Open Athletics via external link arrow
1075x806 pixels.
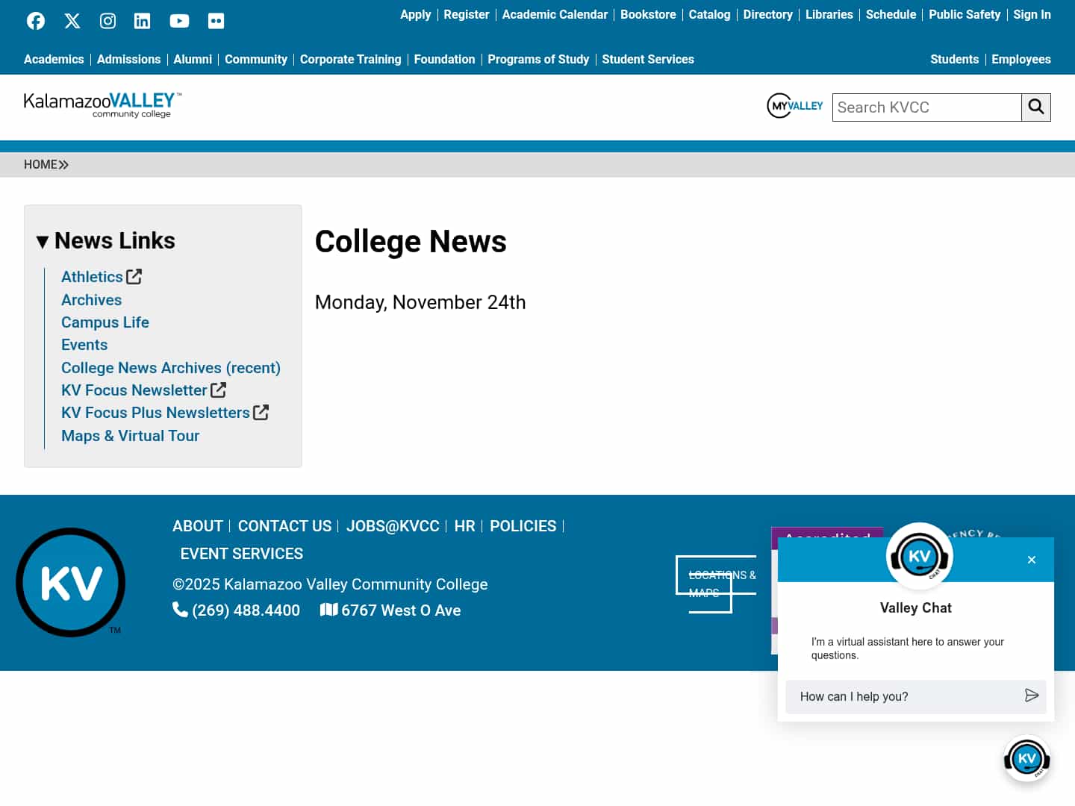134,276
